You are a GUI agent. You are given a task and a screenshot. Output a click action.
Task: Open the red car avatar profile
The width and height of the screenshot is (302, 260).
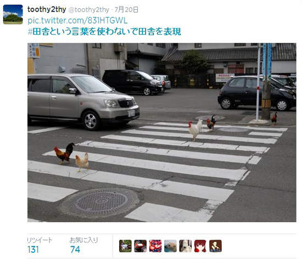point(140,246)
